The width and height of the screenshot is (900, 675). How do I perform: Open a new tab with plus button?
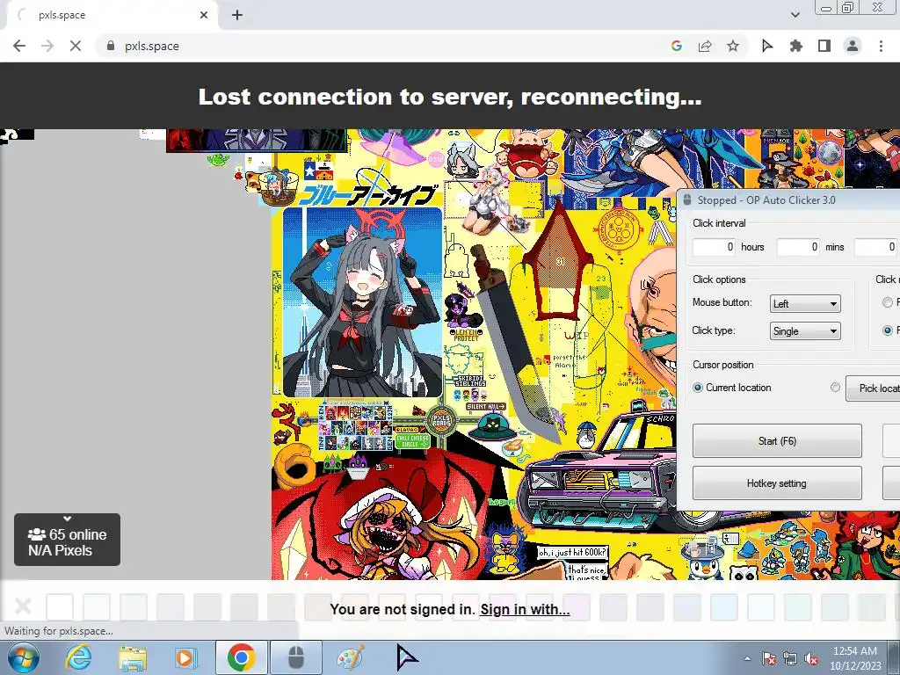[237, 15]
